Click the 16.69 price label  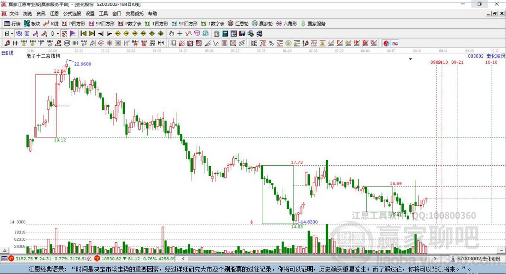pyautogui.click(x=396, y=183)
